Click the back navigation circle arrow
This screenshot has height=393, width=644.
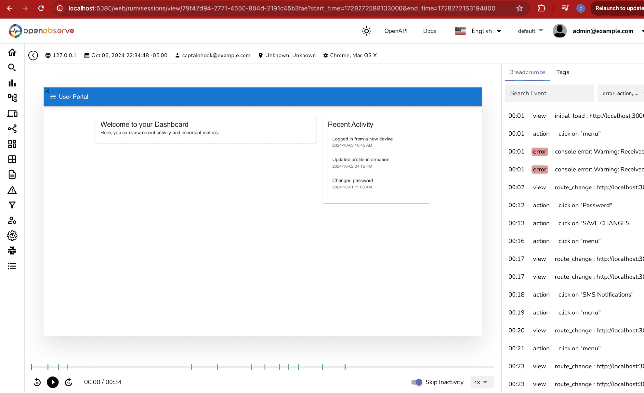33,55
